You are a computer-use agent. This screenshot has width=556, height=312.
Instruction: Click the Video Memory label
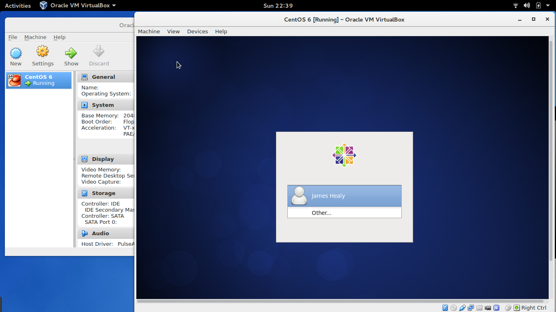(101, 169)
